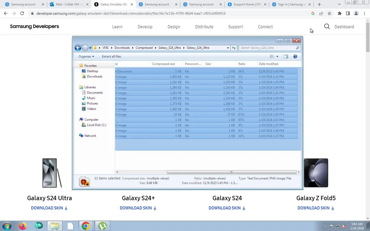This screenshot has height=231, width=370.
Task: Toggle the preview pane icon
Action: [286, 56]
